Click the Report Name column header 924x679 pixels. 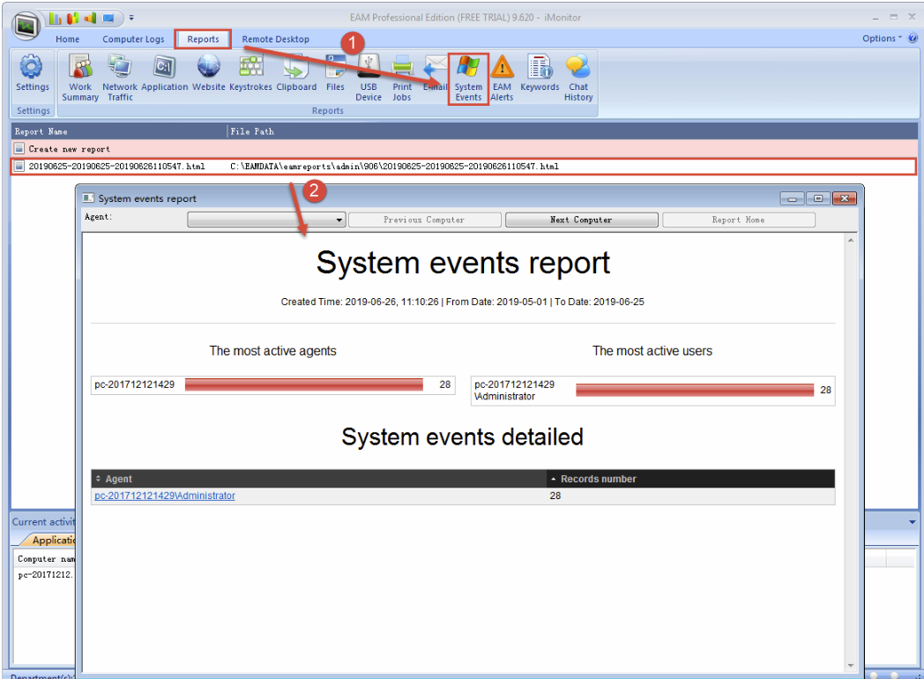[x=119, y=131]
